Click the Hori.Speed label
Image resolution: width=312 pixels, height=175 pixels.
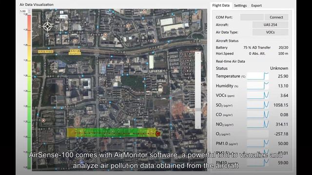tap(225, 53)
